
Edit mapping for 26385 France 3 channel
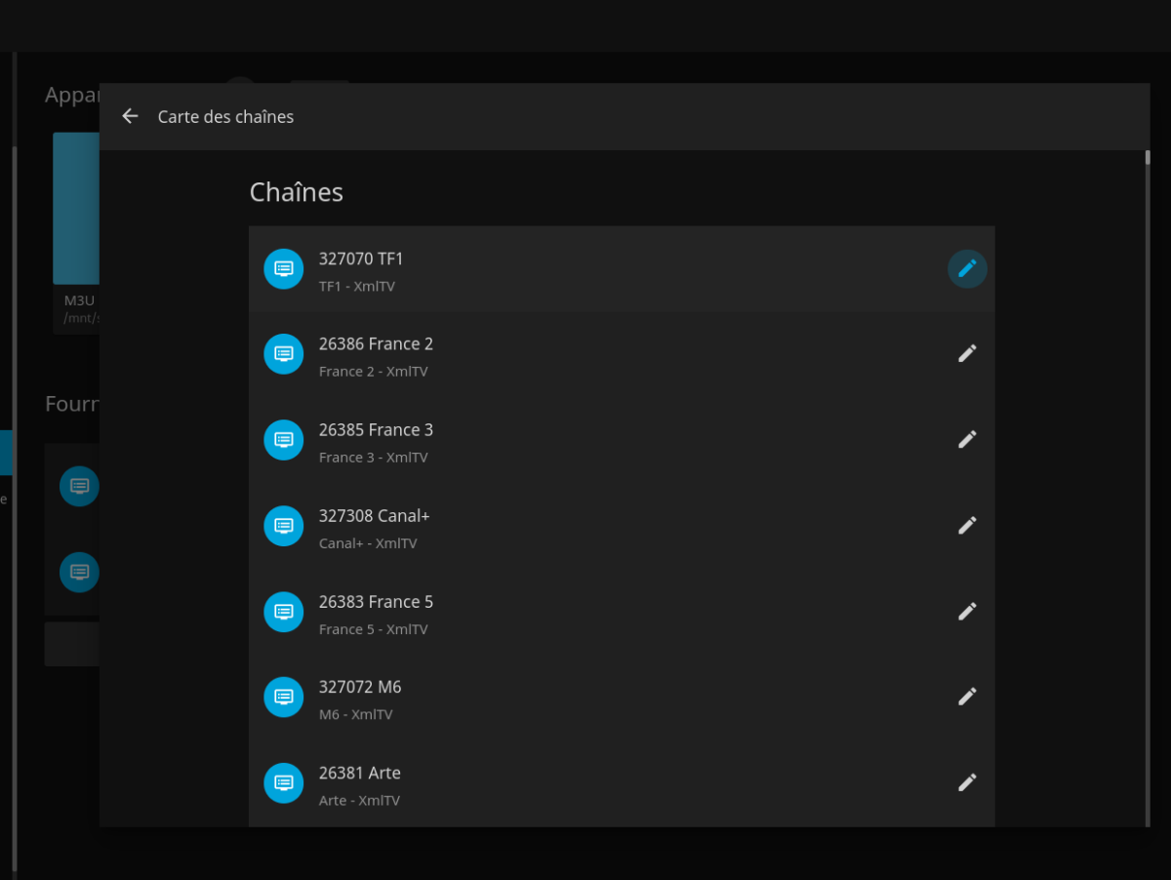[967, 439]
